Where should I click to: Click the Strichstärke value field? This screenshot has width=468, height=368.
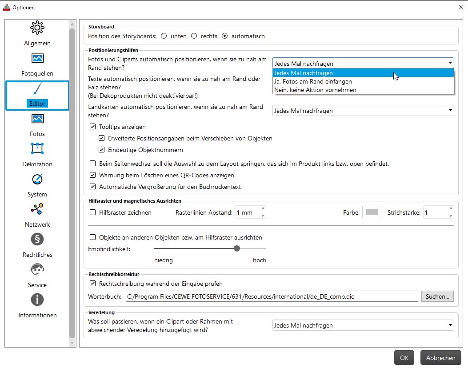(435, 212)
